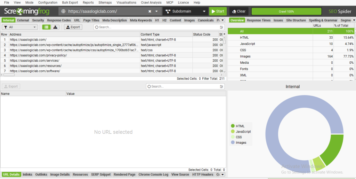Viewport: 356px width, 179px height.
Task: Open the Subdomain crawl scope dropdown
Action: coord(185,11)
